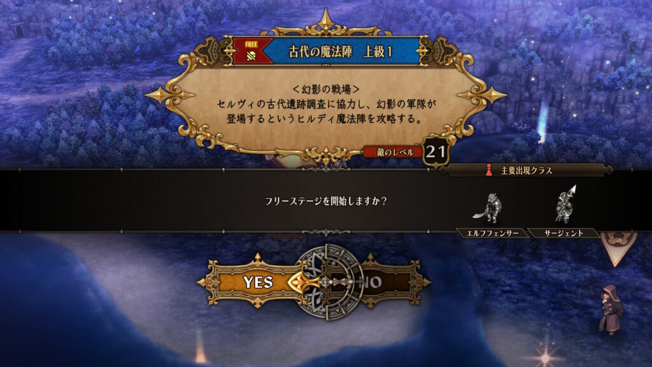Click the red pawn icon beside 主要出現クラス
Image resolution: width=652 pixels, height=367 pixels.
pos(489,170)
